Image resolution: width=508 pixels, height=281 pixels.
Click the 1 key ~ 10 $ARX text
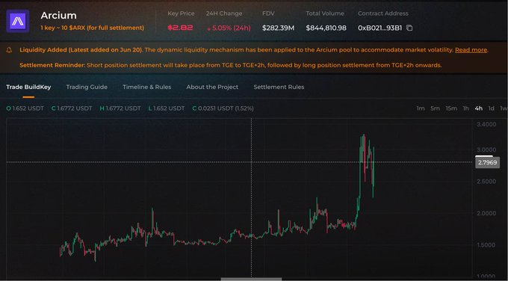coord(93,28)
